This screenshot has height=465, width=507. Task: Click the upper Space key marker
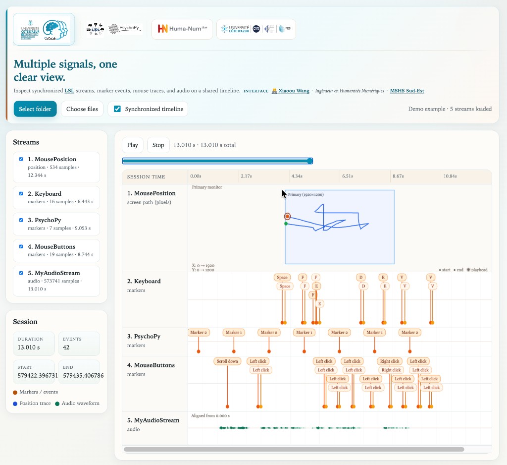coord(282,277)
